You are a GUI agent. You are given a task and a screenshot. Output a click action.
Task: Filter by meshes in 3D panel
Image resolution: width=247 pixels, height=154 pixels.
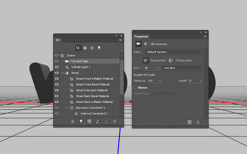click(85, 48)
